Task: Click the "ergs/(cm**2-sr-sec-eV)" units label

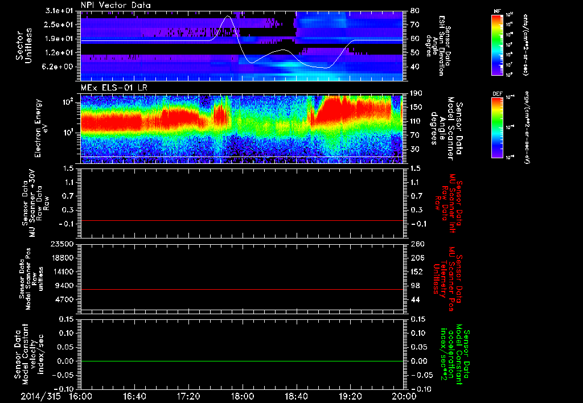Action: pos(527,128)
